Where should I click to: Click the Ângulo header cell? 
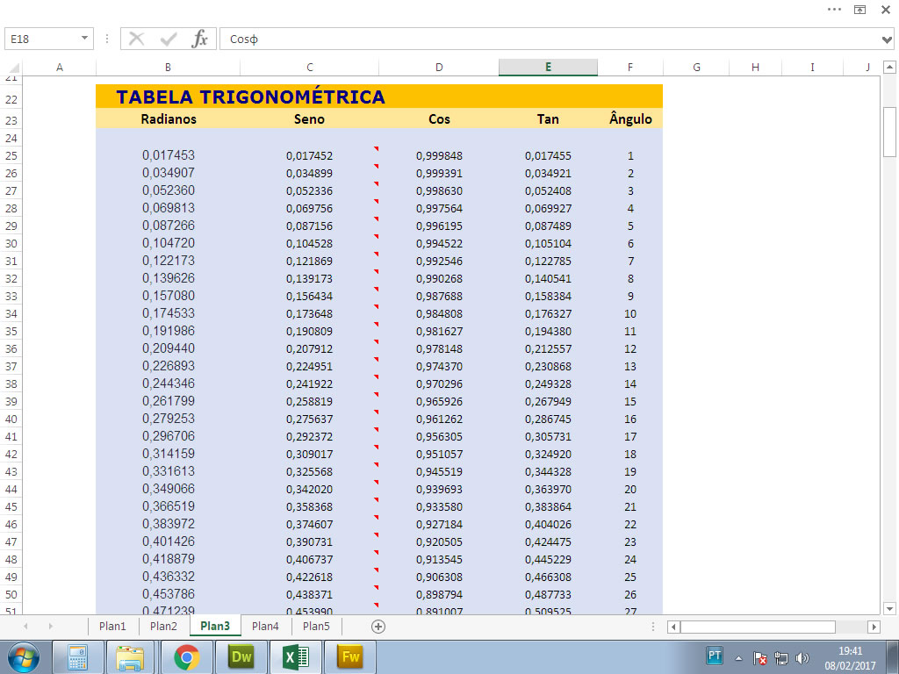click(630, 119)
